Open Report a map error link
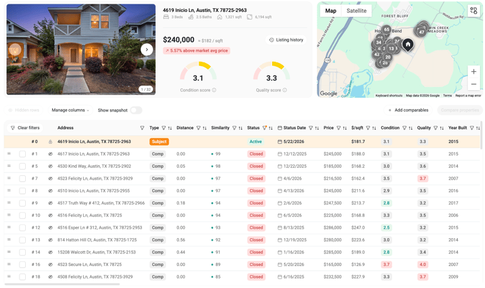Image resolution: width=485 pixels, height=288 pixels. point(468,96)
